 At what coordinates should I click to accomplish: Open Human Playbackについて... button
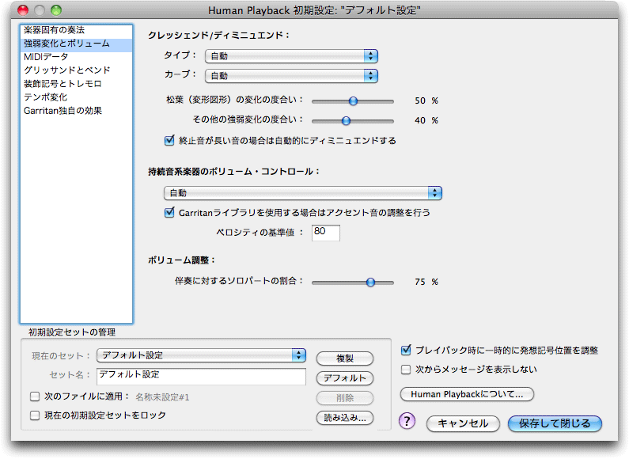click(467, 394)
